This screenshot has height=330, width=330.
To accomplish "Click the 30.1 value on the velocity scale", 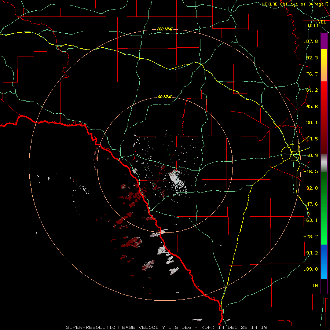I will [x=312, y=123].
